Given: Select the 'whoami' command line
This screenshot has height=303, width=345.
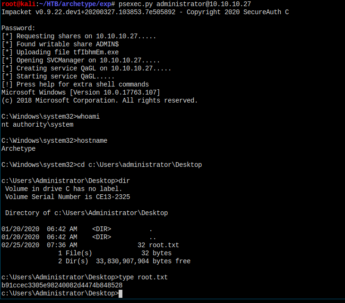Looking at the screenshot, I should tap(51, 116).
